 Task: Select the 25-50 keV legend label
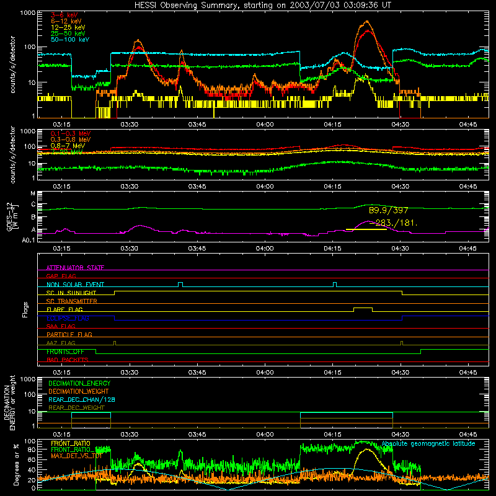(68, 33)
